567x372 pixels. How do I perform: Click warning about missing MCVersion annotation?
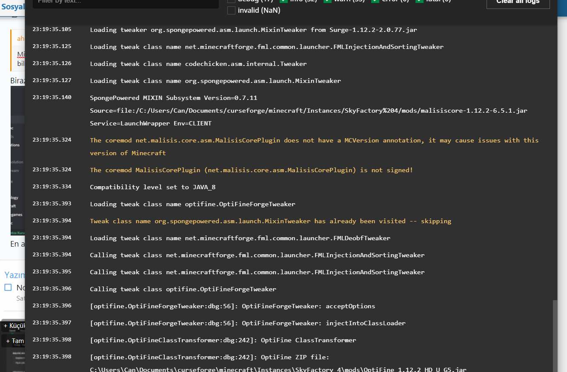pos(314,147)
